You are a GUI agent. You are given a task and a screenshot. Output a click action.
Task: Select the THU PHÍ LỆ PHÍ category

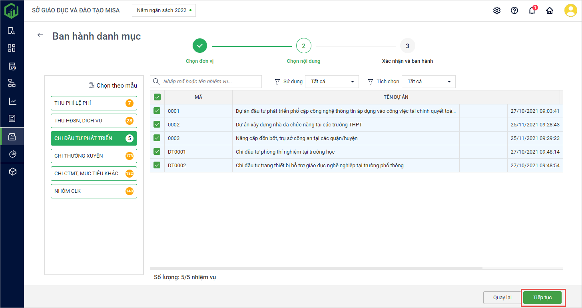click(94, 103)
